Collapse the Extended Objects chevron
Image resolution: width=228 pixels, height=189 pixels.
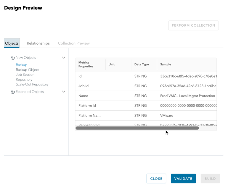point(64,91)
